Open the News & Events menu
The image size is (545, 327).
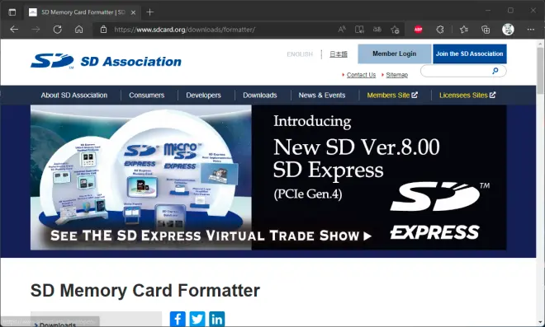[322, 95]
